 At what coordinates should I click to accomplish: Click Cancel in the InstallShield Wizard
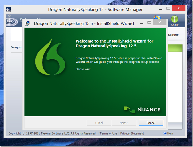coord(151,123)
